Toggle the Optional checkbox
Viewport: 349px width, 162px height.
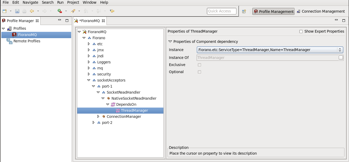(200, 72)
